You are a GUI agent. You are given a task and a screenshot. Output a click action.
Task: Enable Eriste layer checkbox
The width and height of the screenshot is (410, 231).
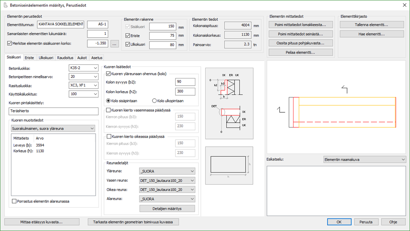(x=128, y=36)
